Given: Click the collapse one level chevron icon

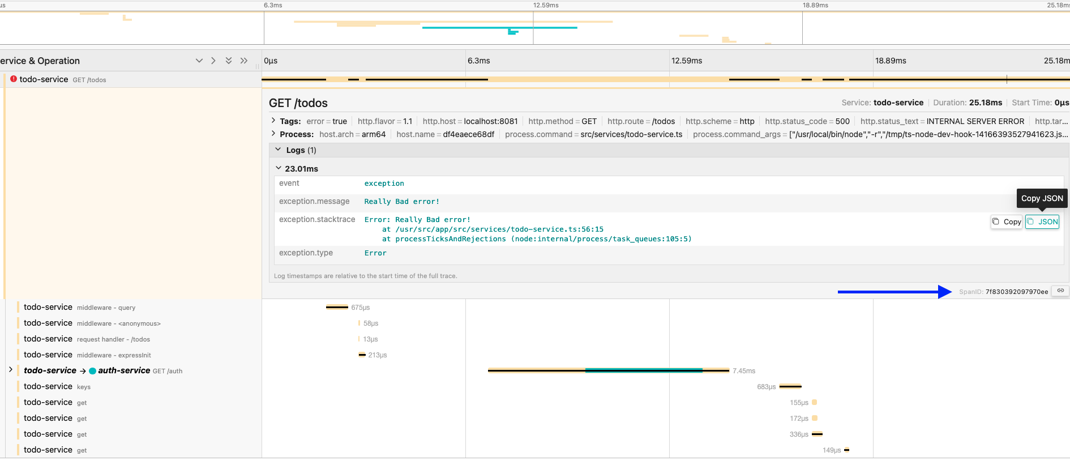Looking at the screenshot, I should tap(213, 61).
